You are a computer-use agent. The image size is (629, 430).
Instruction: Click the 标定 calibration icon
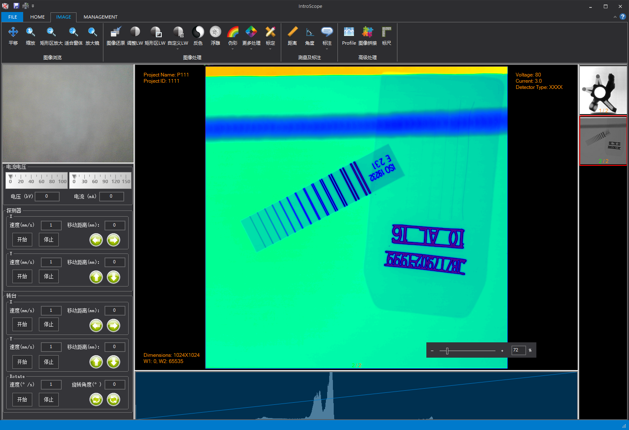[x=270, y=32]
